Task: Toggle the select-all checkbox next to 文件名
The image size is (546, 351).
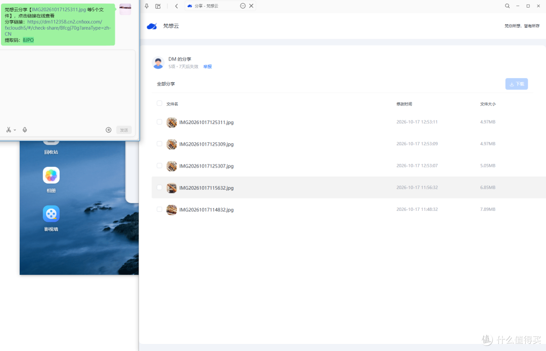Action: (159, 103)
